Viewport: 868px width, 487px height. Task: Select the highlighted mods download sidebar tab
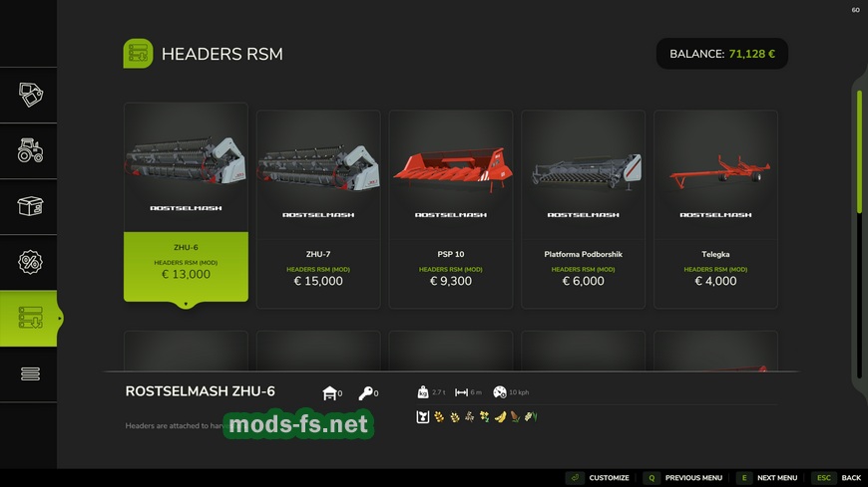pyautogui.click(x=29, y=319)
